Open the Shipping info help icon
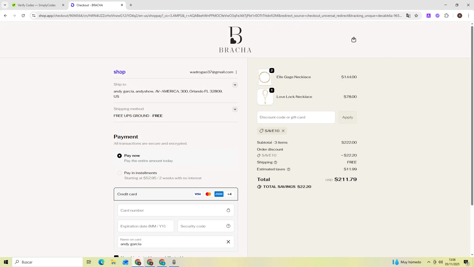 pyautogui.click(x=276, y=163)
